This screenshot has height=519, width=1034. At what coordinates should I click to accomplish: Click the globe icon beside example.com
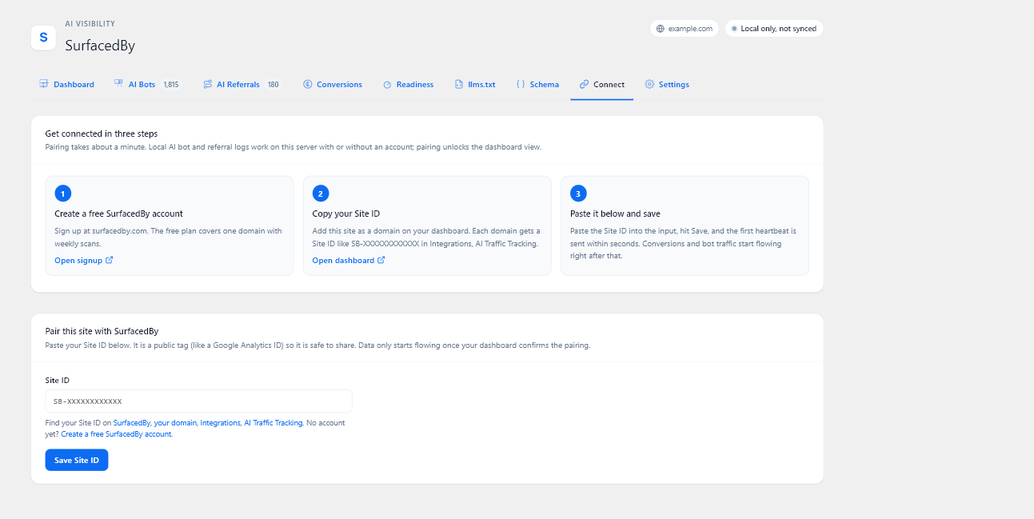[660, 29]
